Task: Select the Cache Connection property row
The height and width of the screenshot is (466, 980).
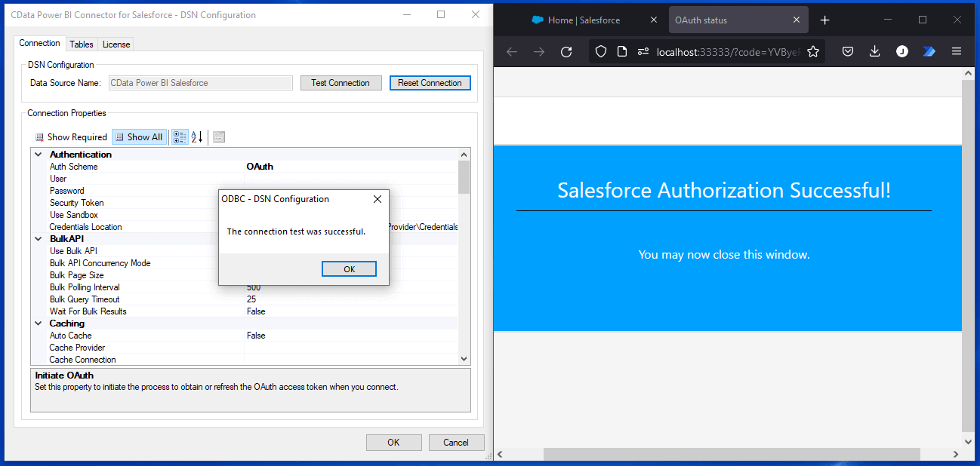Action: click(x=251, y=360)
